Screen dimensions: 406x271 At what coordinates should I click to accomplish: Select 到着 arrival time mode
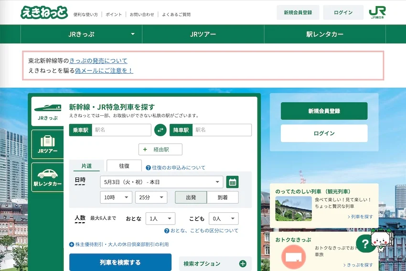[x=223, y=197]
